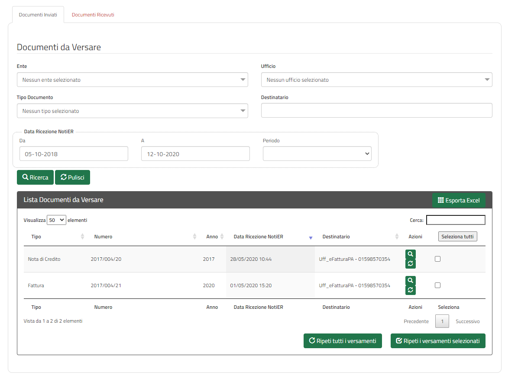This screenshot has height=375, width=505.
Task: Focus the A date field
Action: pyautogui.click(x=195, y=154)
